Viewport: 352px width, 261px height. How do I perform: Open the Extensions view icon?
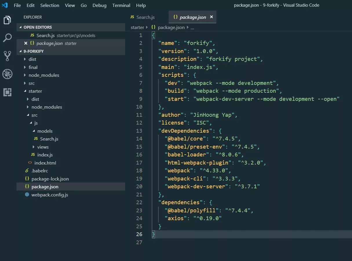pos(7,92)
